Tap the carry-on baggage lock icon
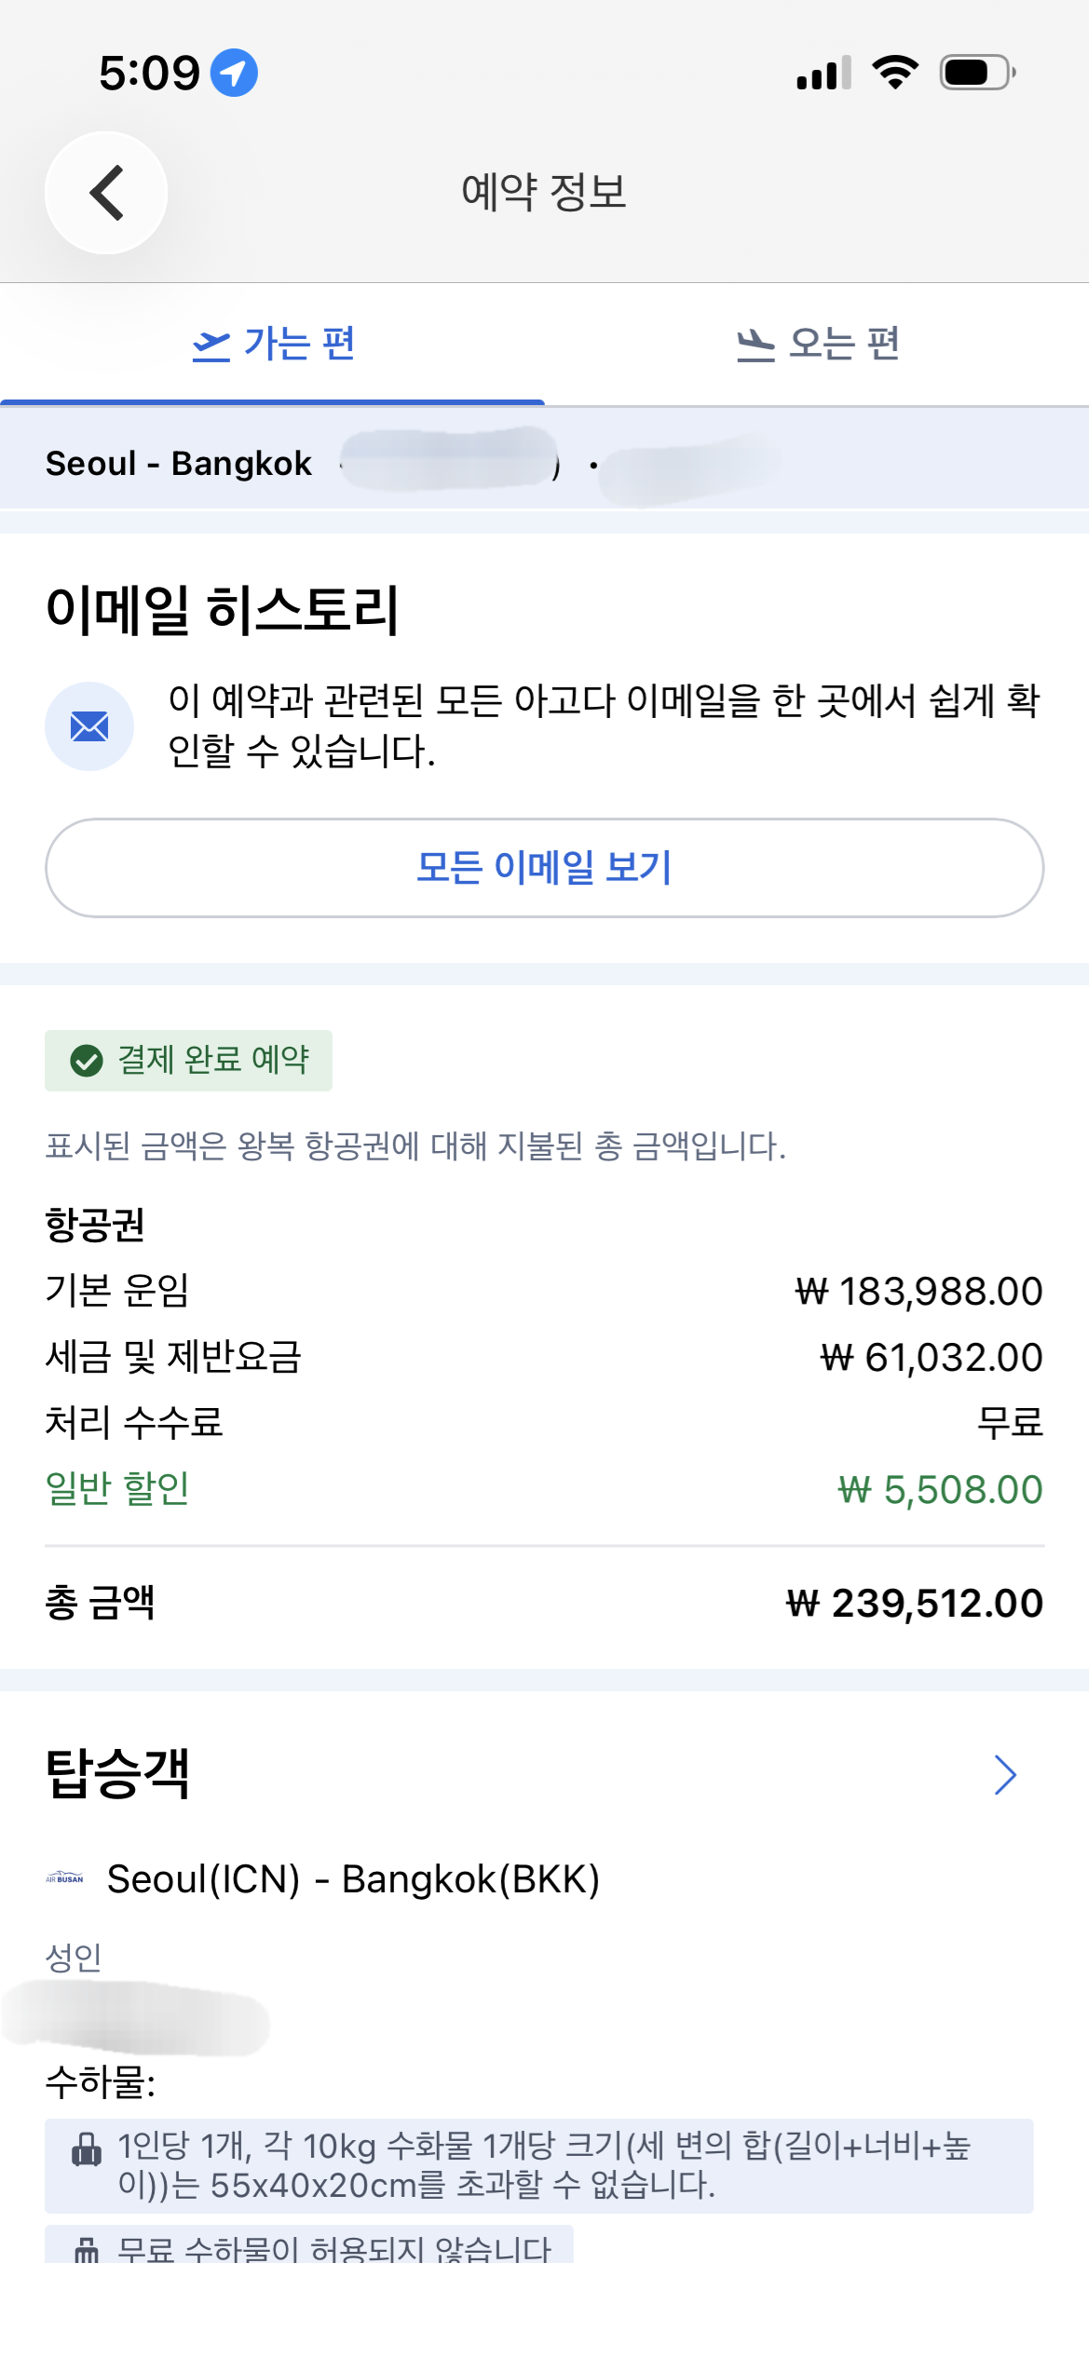Image resolution: width=1089 pixels, height=2358 pixels. [x=87, y=2149]
